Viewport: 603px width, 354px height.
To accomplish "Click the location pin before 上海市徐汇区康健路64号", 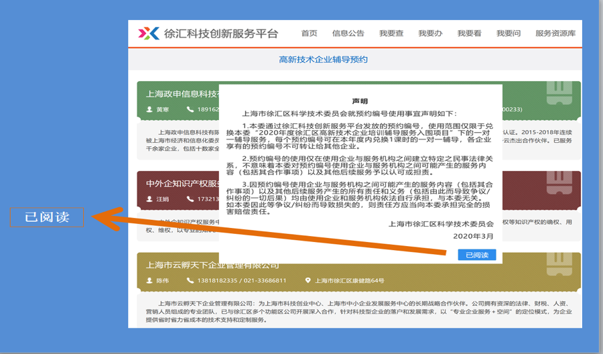I will pyautogui.click(x=308, y=280).
